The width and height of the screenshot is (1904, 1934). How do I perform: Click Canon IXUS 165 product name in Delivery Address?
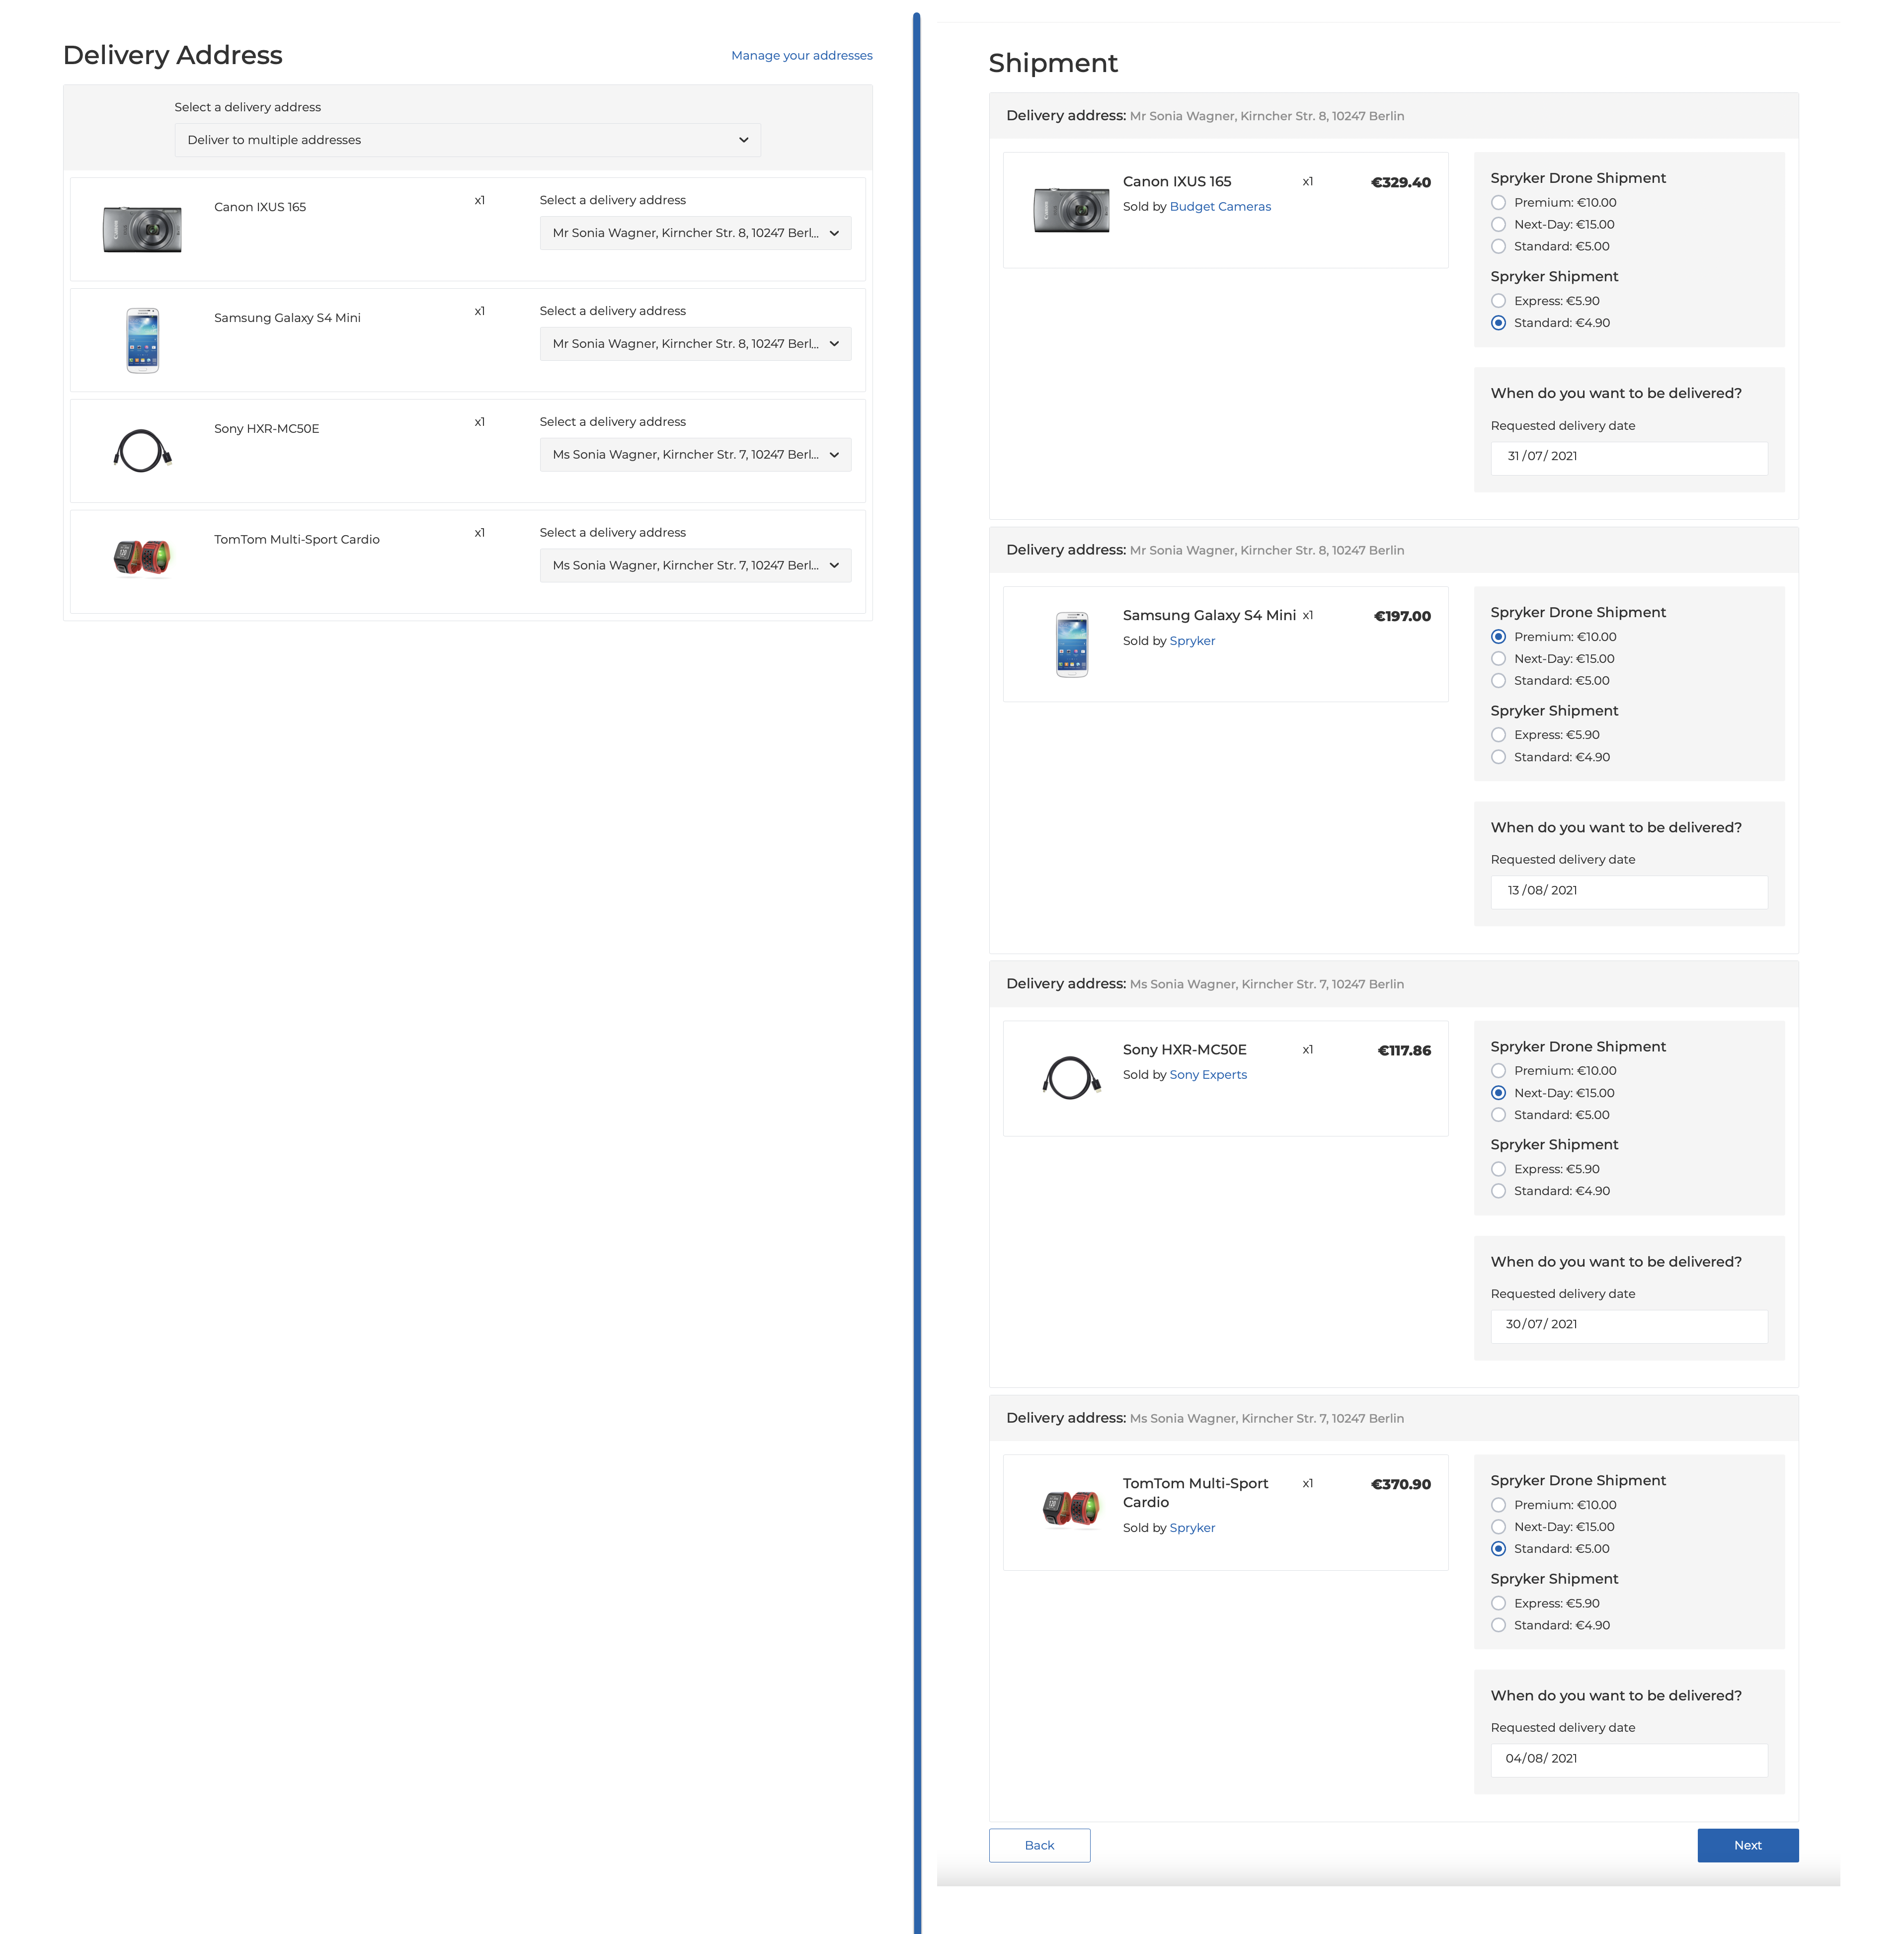[260, 207]
